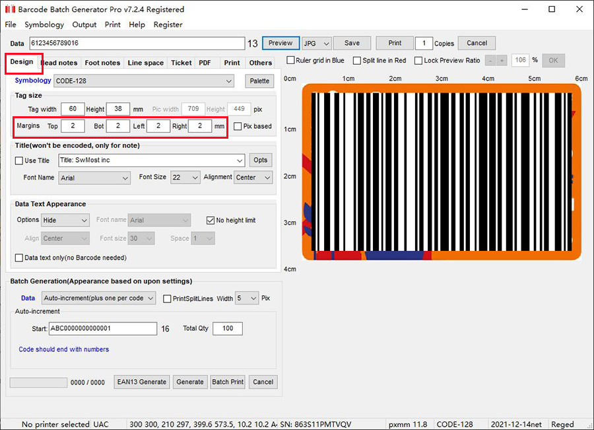Open the Print menu in menu bar
The image size is (594, 430).
click(x=112, y=24)
